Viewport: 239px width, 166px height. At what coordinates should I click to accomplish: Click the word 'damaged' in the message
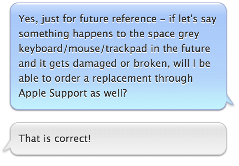click(95, 64)
